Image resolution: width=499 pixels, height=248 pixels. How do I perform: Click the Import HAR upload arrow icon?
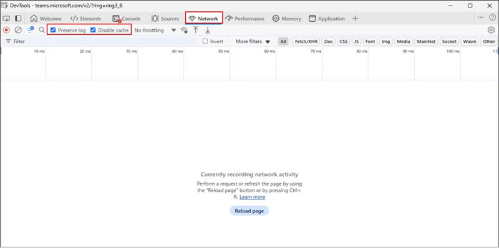[196, 30]
